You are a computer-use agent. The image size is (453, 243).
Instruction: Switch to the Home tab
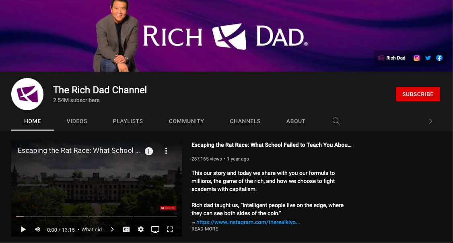pyautogui.click(x=32, y=121)
